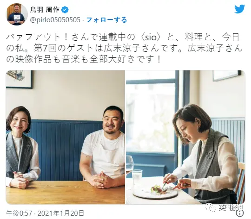
Task: Click the tweet timestamp 午後0:57
Action: tap(19, 213)
